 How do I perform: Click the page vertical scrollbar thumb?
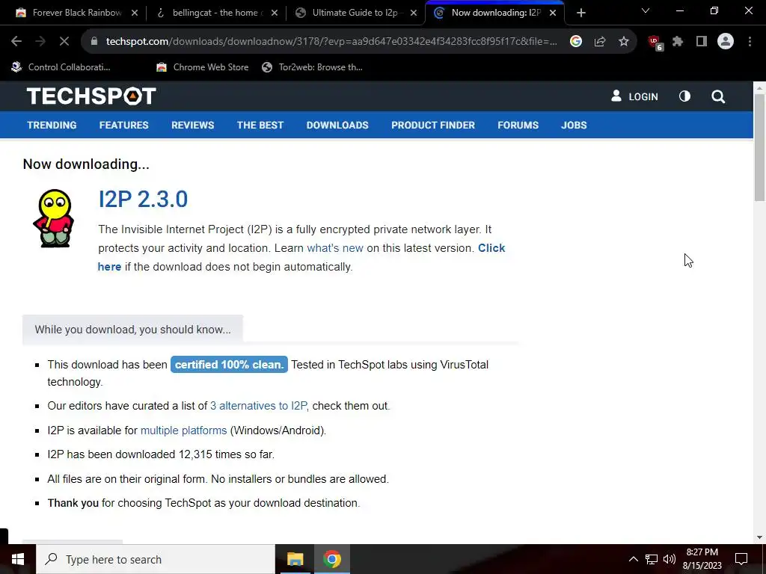coord(759,146)
